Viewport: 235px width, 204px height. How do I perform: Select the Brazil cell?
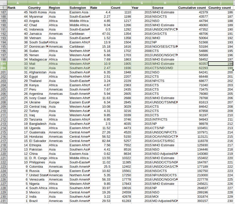(x=38, y=201)
